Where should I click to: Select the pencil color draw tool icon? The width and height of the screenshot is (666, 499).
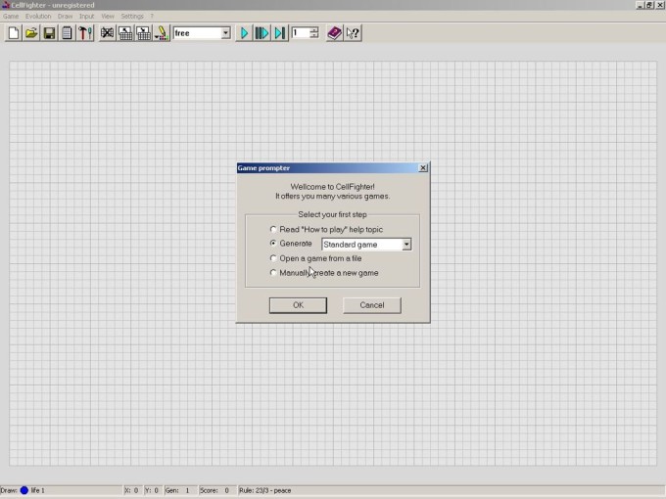pos(162,33)
